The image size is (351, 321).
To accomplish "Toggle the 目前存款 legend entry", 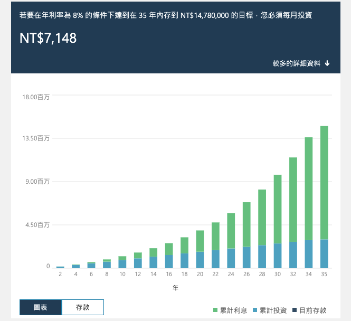I will [x=309, y=310].
